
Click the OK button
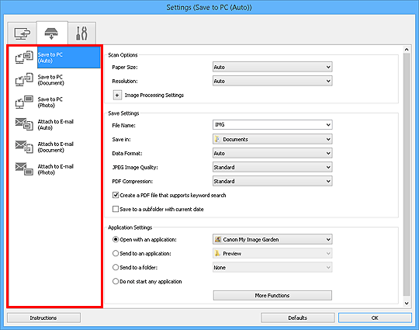click(375, 318)
